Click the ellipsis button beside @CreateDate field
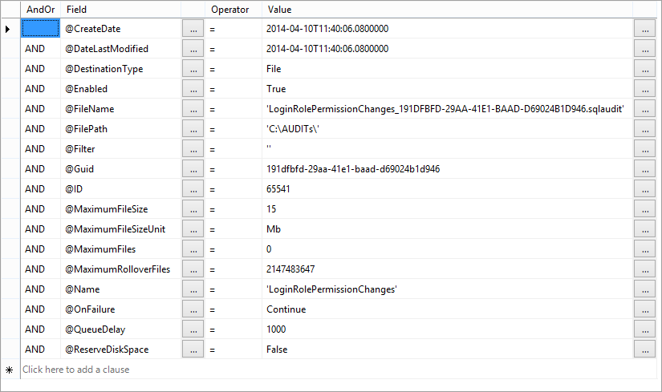Viewport: 662px width, 392px height. click(193, 29)
